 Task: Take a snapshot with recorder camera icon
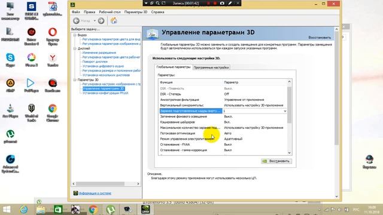point(222,3)
